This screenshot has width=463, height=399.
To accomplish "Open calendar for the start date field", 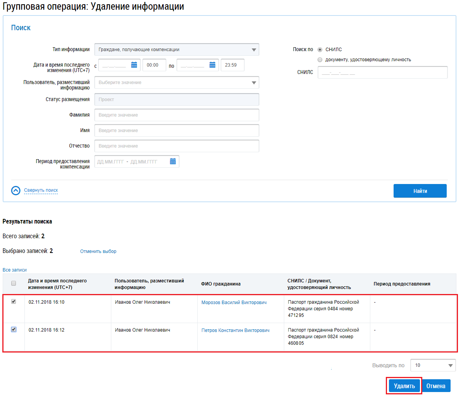I will [x=134, y=65].
